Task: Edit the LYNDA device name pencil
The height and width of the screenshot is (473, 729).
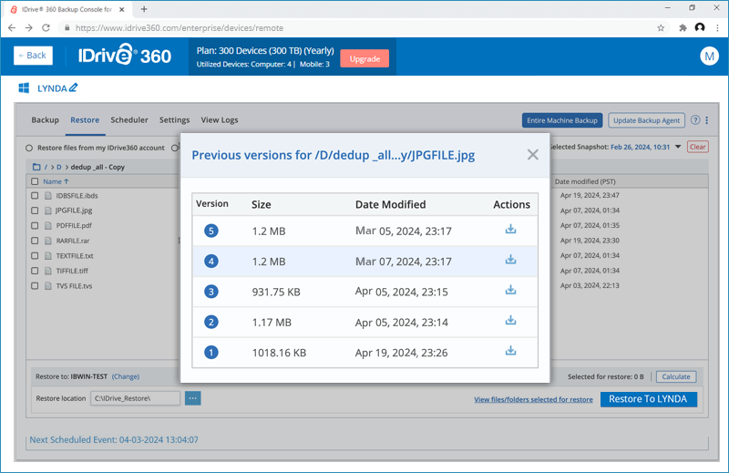Action: (x=74, y=87)
